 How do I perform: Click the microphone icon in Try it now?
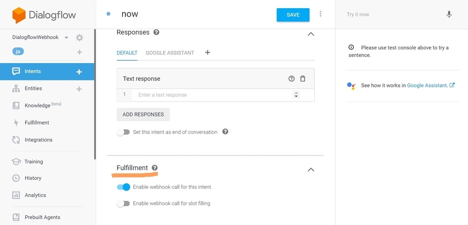(449, 14)
